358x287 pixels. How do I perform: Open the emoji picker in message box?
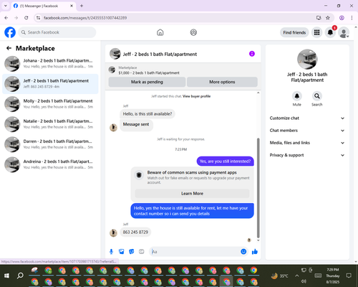(243, 252)
